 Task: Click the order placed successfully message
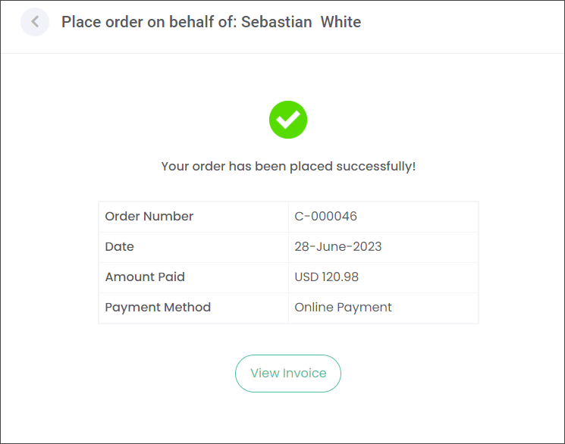(x=288, y=167)
